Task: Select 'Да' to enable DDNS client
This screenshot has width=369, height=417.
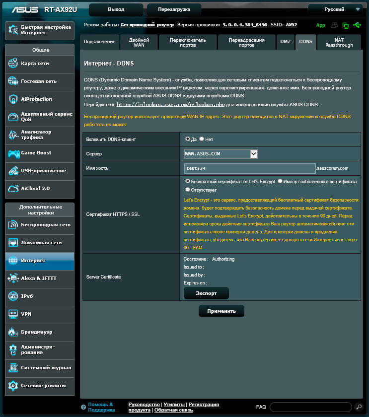Action: [188, 139]
